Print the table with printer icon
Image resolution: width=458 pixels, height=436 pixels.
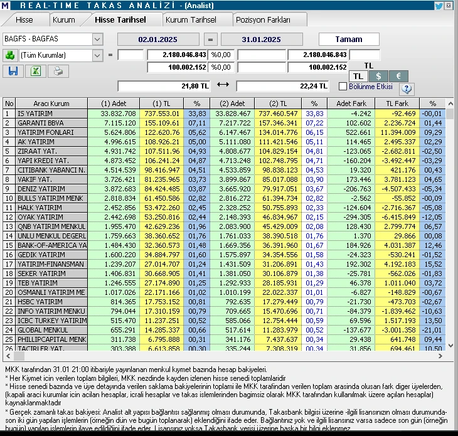click(x=58, y=72)
